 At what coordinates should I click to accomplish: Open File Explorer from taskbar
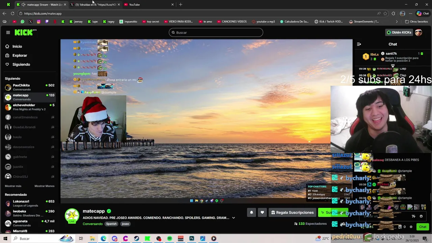point(92,239)
